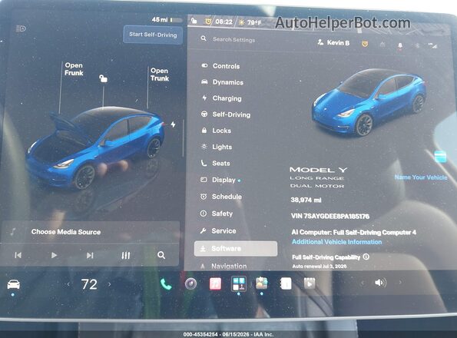Open the Lights settings menu
Image resolution: width=457 pixels, height=338 pixels.
coord(217,147)
